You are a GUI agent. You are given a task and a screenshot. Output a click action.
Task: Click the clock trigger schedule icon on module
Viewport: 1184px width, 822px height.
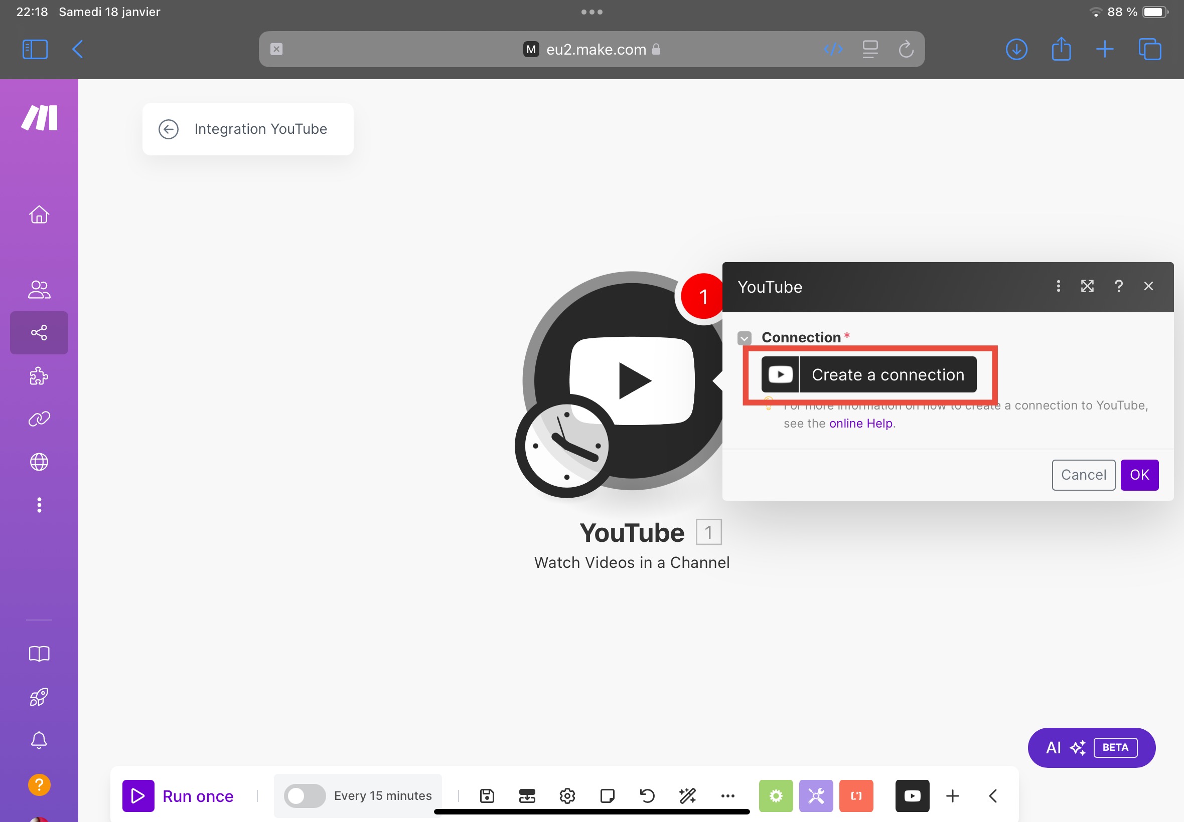coord(566,446)
